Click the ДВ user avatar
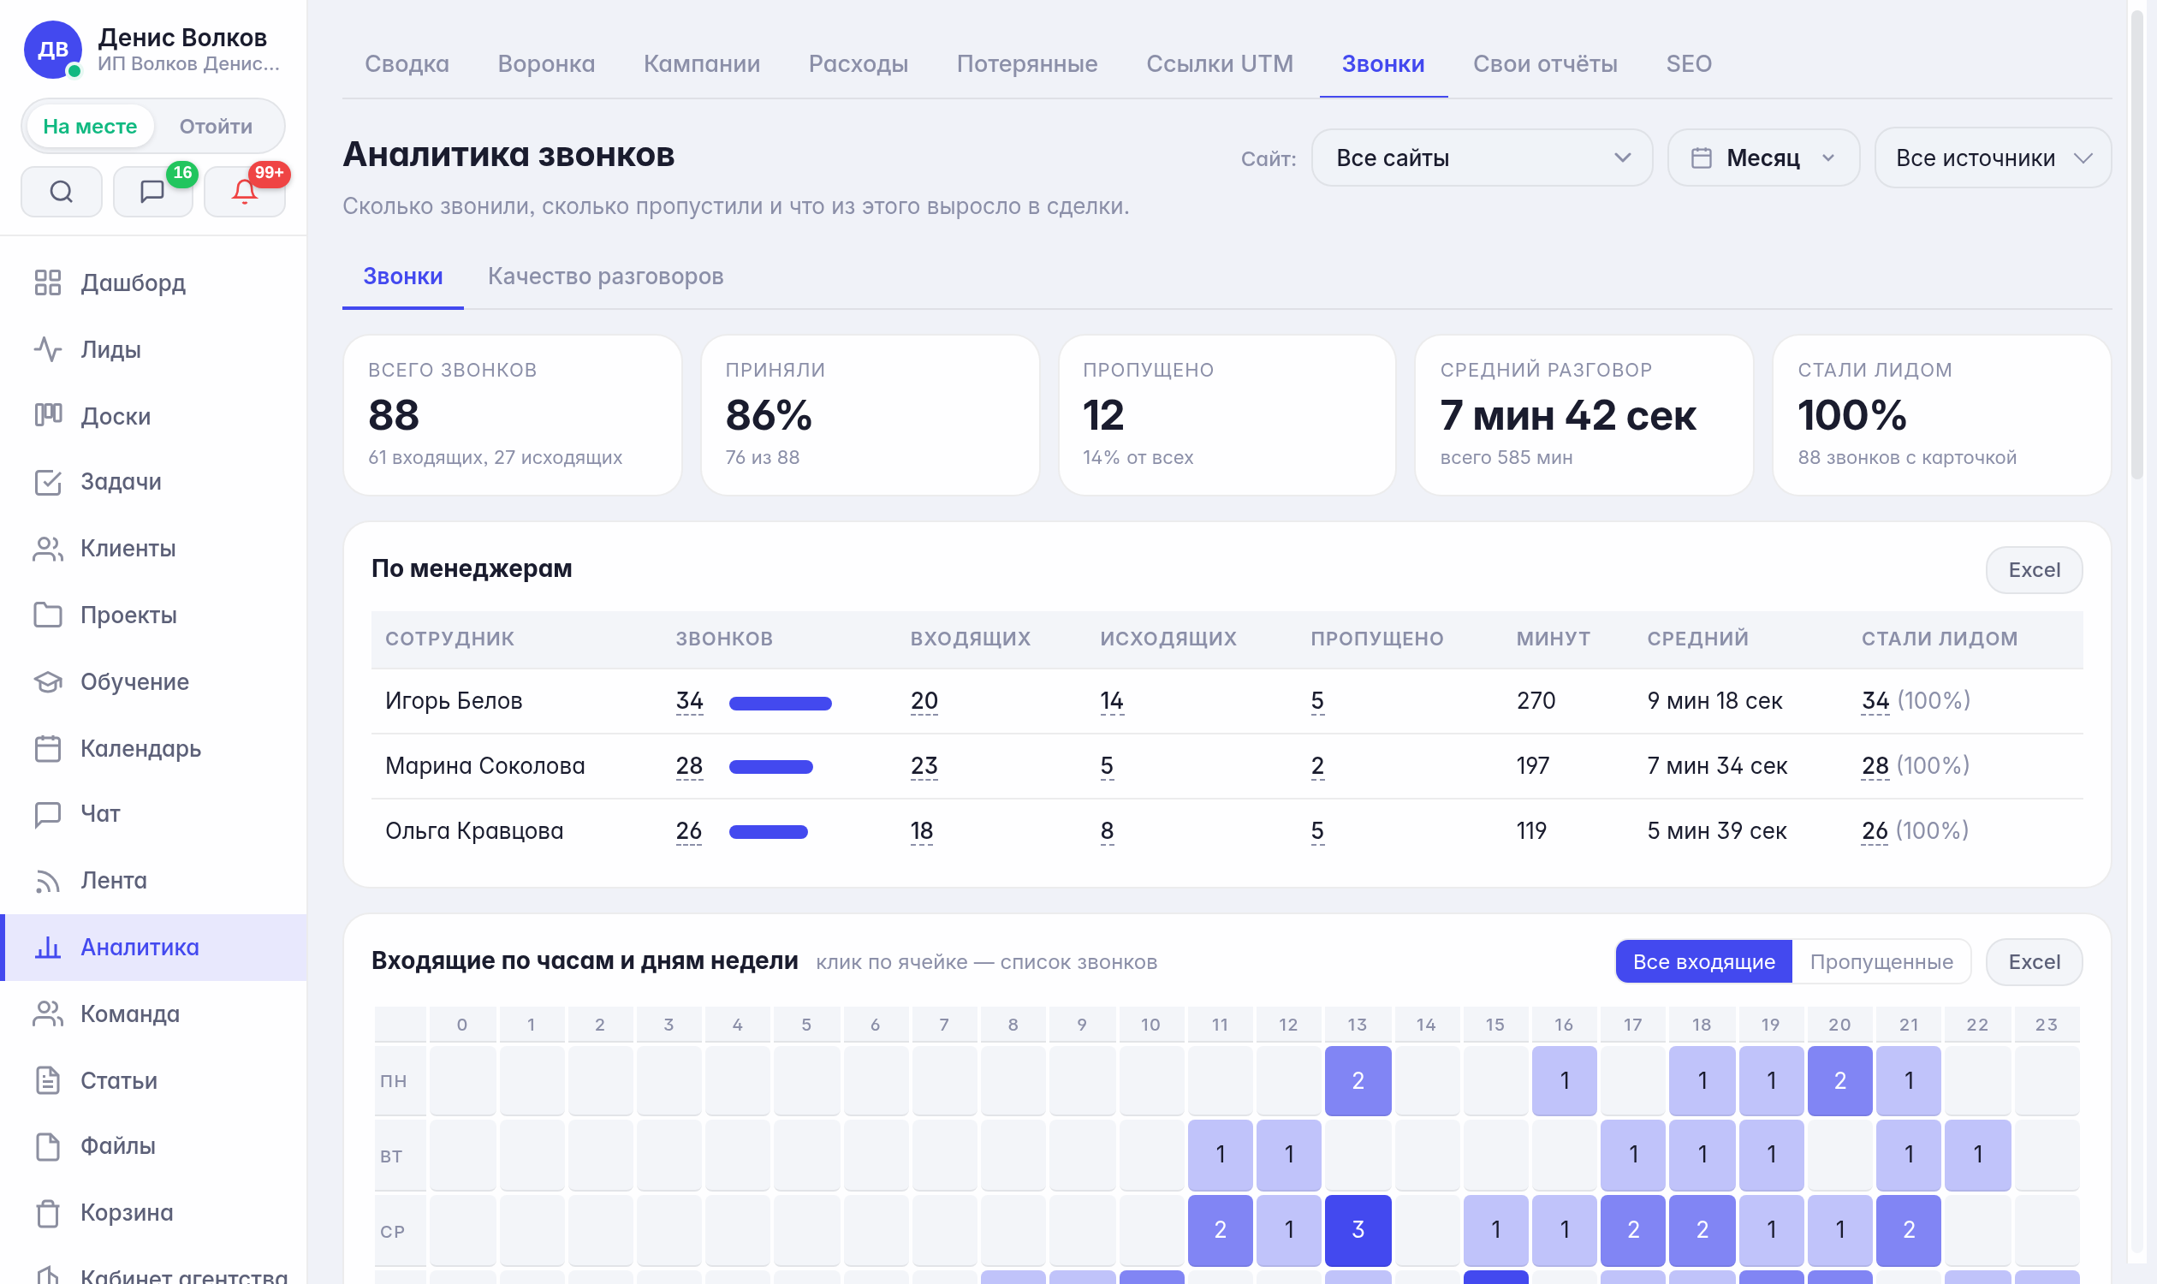The height and width of the screenshot is (1284, 2157). tap(53, 50)
